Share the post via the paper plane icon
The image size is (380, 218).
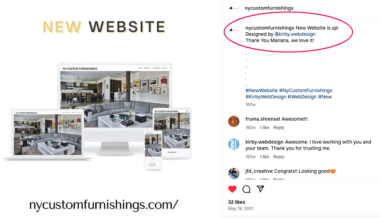pyautogui.click(x=260, y=189)
